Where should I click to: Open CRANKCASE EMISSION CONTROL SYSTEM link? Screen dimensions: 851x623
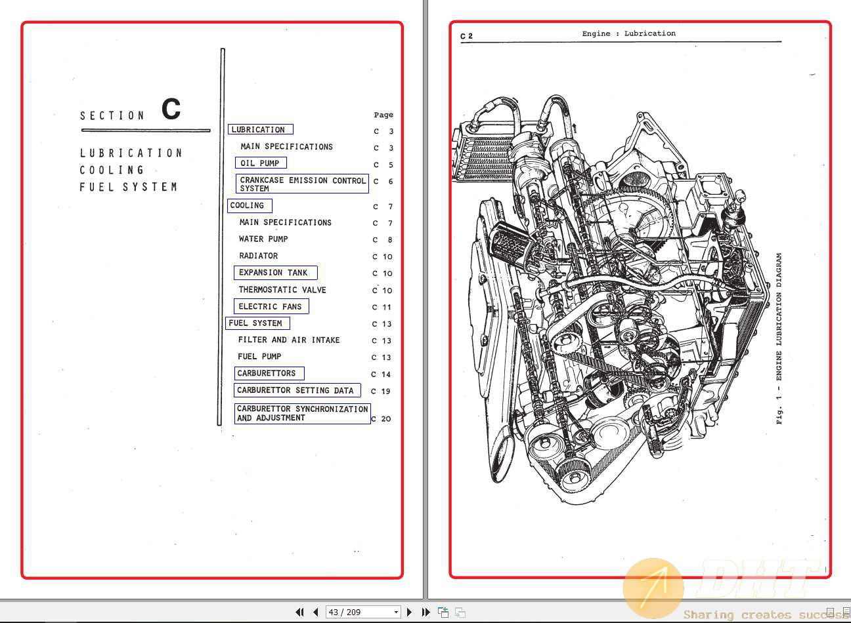302,184
